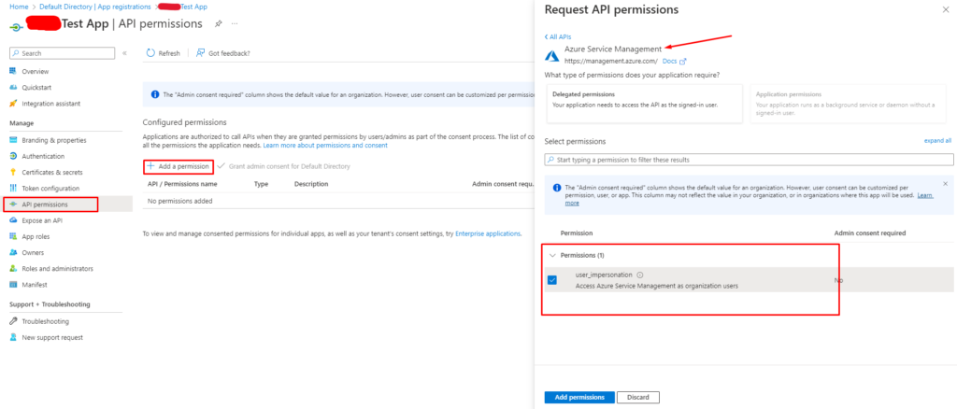This screenshot has width=957, height=409.
Task: Click the Enterprise applications link
Action: [488, 233]
